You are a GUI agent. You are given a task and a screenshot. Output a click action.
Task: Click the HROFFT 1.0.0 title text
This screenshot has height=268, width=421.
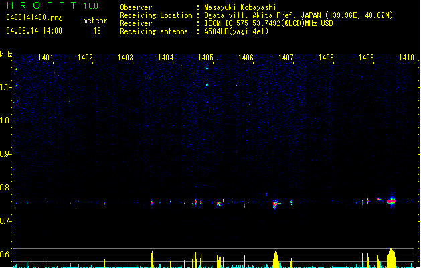[x=53, y=5]
